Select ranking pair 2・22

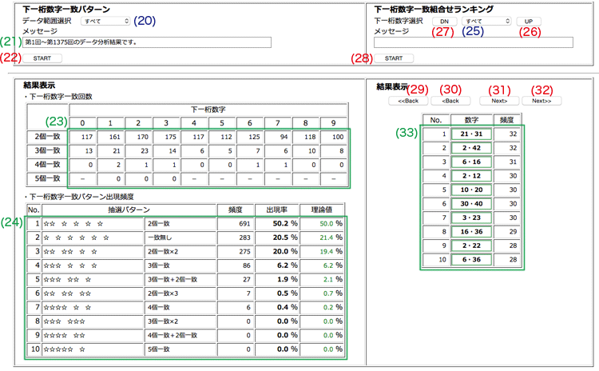(471, 245)
